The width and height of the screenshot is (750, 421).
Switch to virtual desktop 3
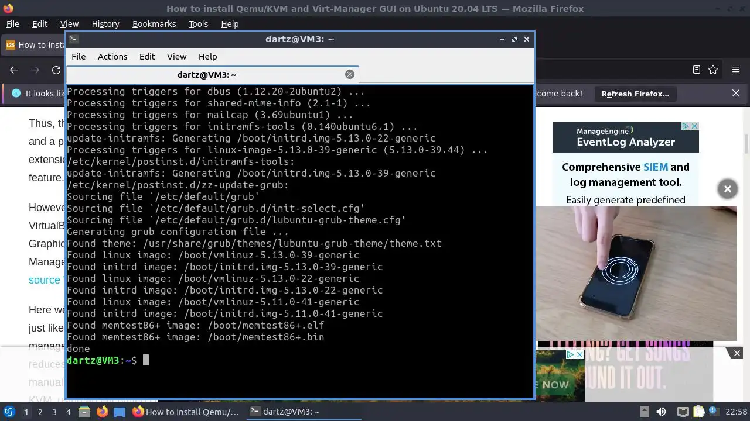point(54,412)
